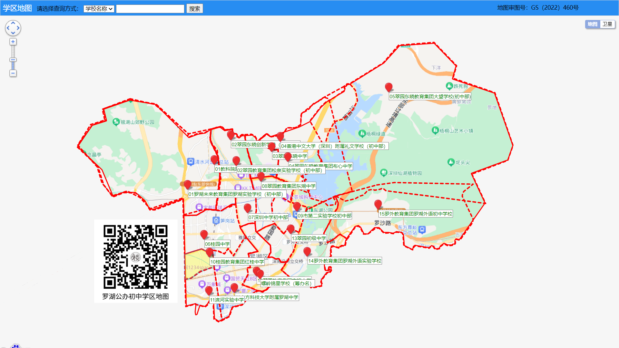The height and width of the screenshot is (348, 619).
Task: Click the zoom level slider handle
Action: (13, 60)
